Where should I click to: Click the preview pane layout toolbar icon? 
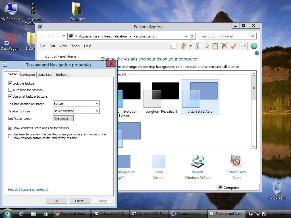173,46
